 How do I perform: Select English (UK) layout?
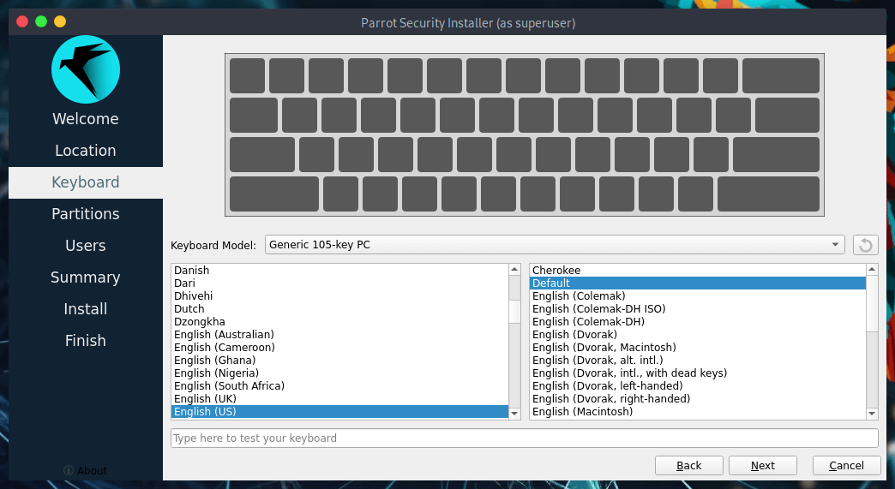[205, 399]
